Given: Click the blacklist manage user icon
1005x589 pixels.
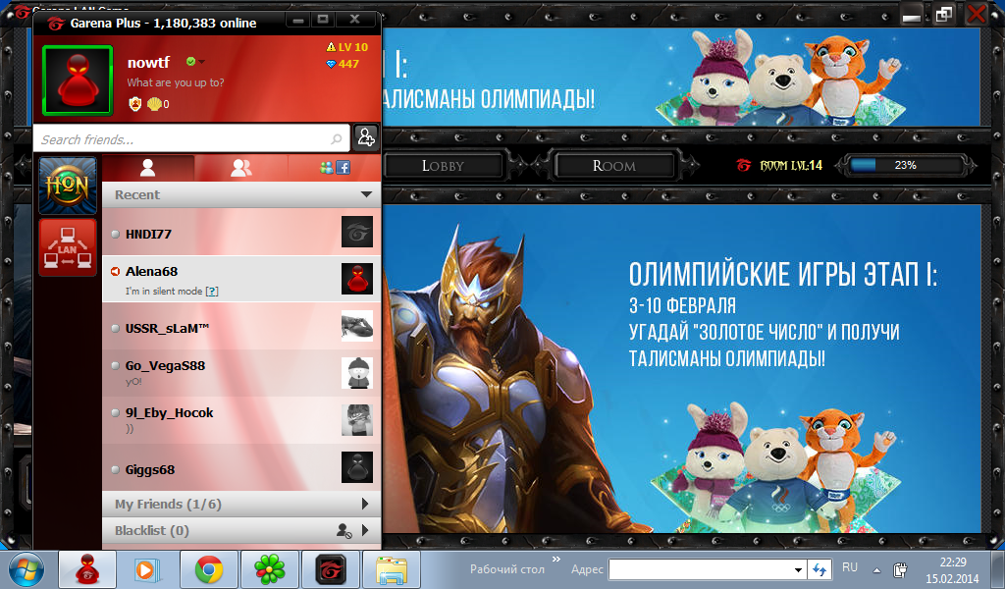Looking at the screenshot, I should [344, 530].
